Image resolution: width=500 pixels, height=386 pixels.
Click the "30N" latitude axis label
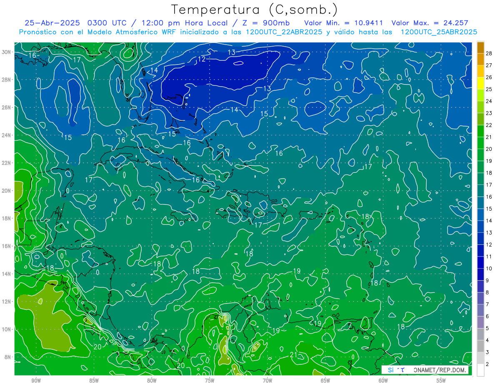click(x=6, y=52)
